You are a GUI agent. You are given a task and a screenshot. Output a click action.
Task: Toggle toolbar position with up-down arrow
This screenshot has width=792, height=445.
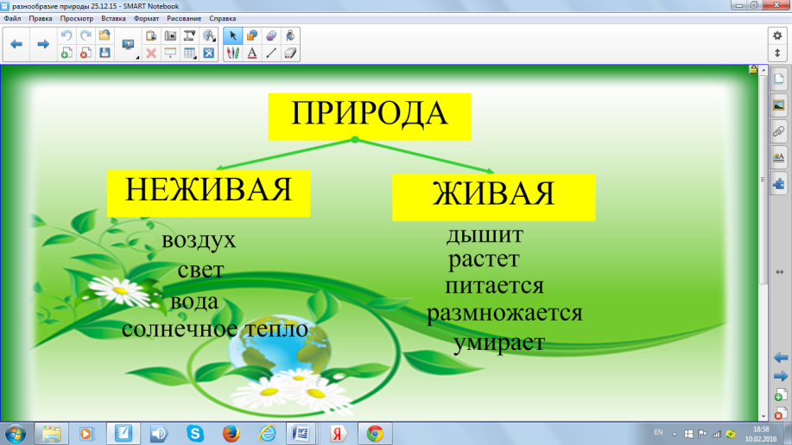(x=776, y=53)
